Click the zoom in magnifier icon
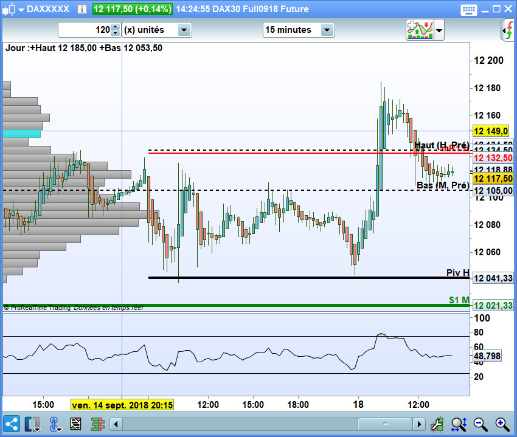This screenshot has height=437, width=517. [x=502, y=424]
